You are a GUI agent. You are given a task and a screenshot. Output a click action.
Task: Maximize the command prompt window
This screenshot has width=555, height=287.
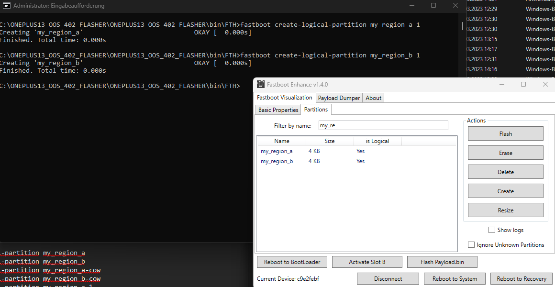(433, 5)
